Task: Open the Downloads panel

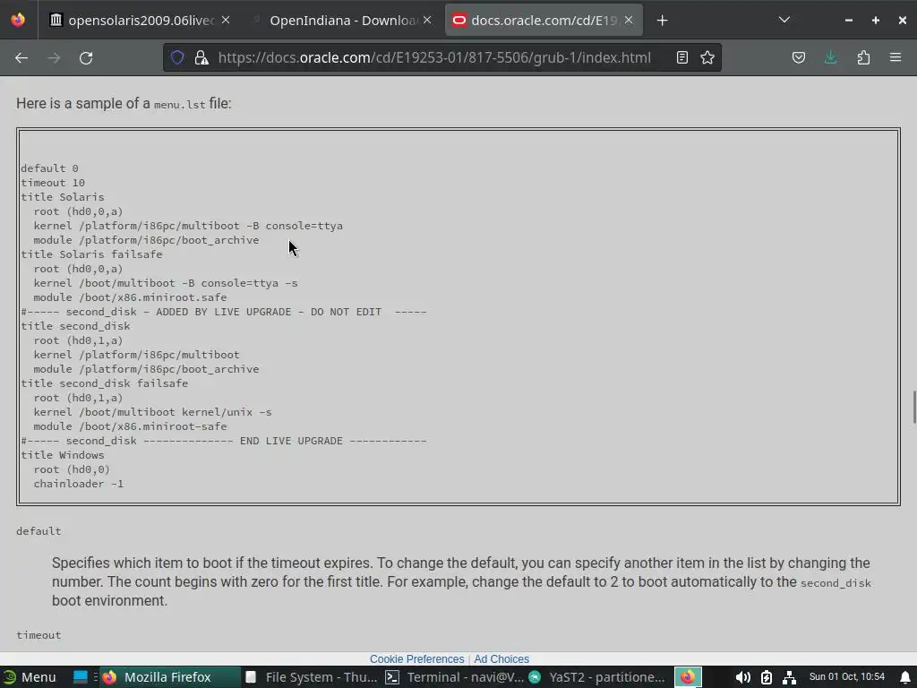Action: [x=830, y=57]
